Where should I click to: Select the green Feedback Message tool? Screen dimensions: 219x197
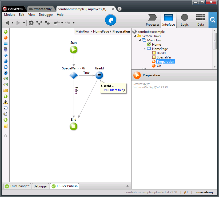pos(6,96)
